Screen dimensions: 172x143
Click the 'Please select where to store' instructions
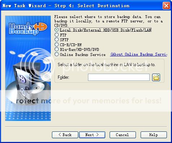tap(109, 21)
